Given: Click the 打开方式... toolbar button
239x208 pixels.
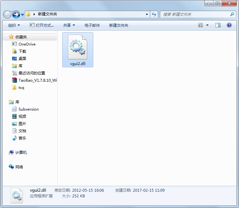Looking at the screenshot, I should pyautogui.click(x=42, y=25).
